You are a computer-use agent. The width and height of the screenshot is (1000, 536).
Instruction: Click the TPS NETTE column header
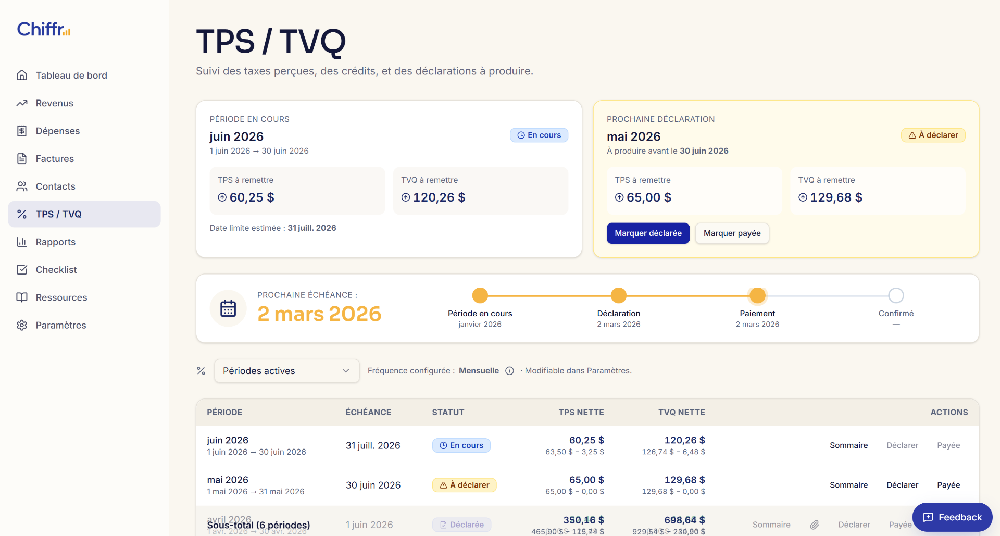coord(581,412)
